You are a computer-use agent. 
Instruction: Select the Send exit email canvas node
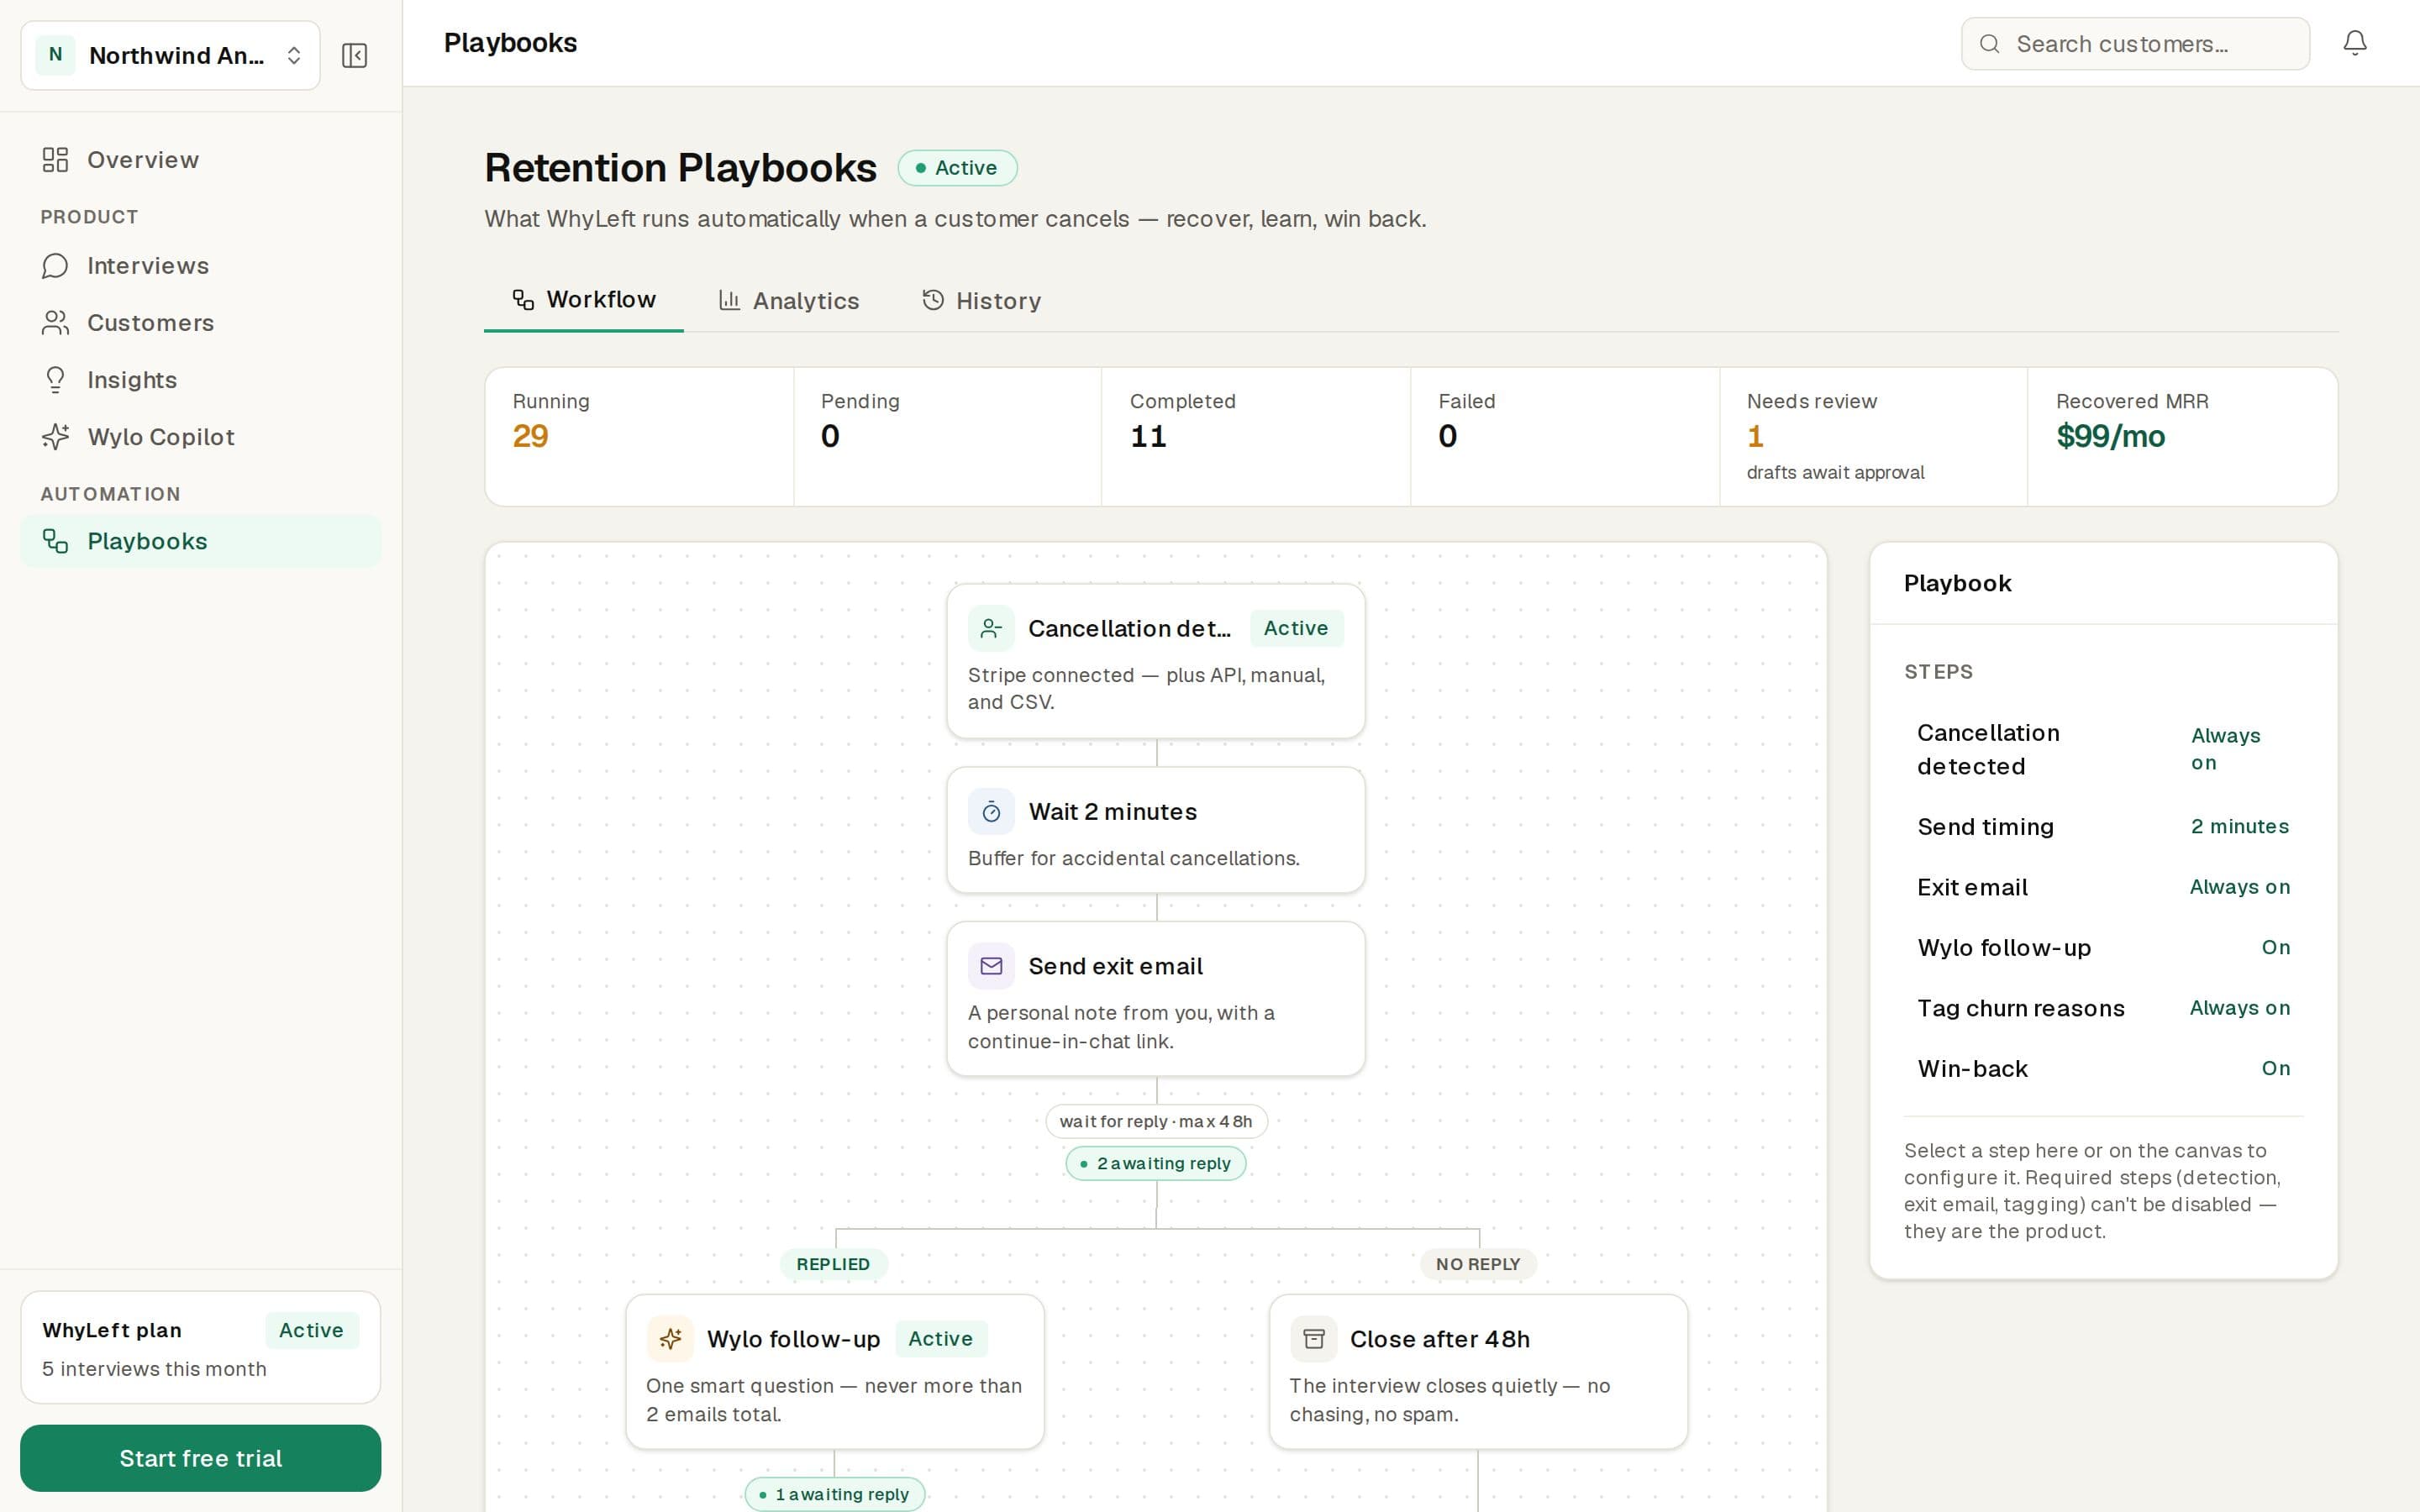point(1156,999)
